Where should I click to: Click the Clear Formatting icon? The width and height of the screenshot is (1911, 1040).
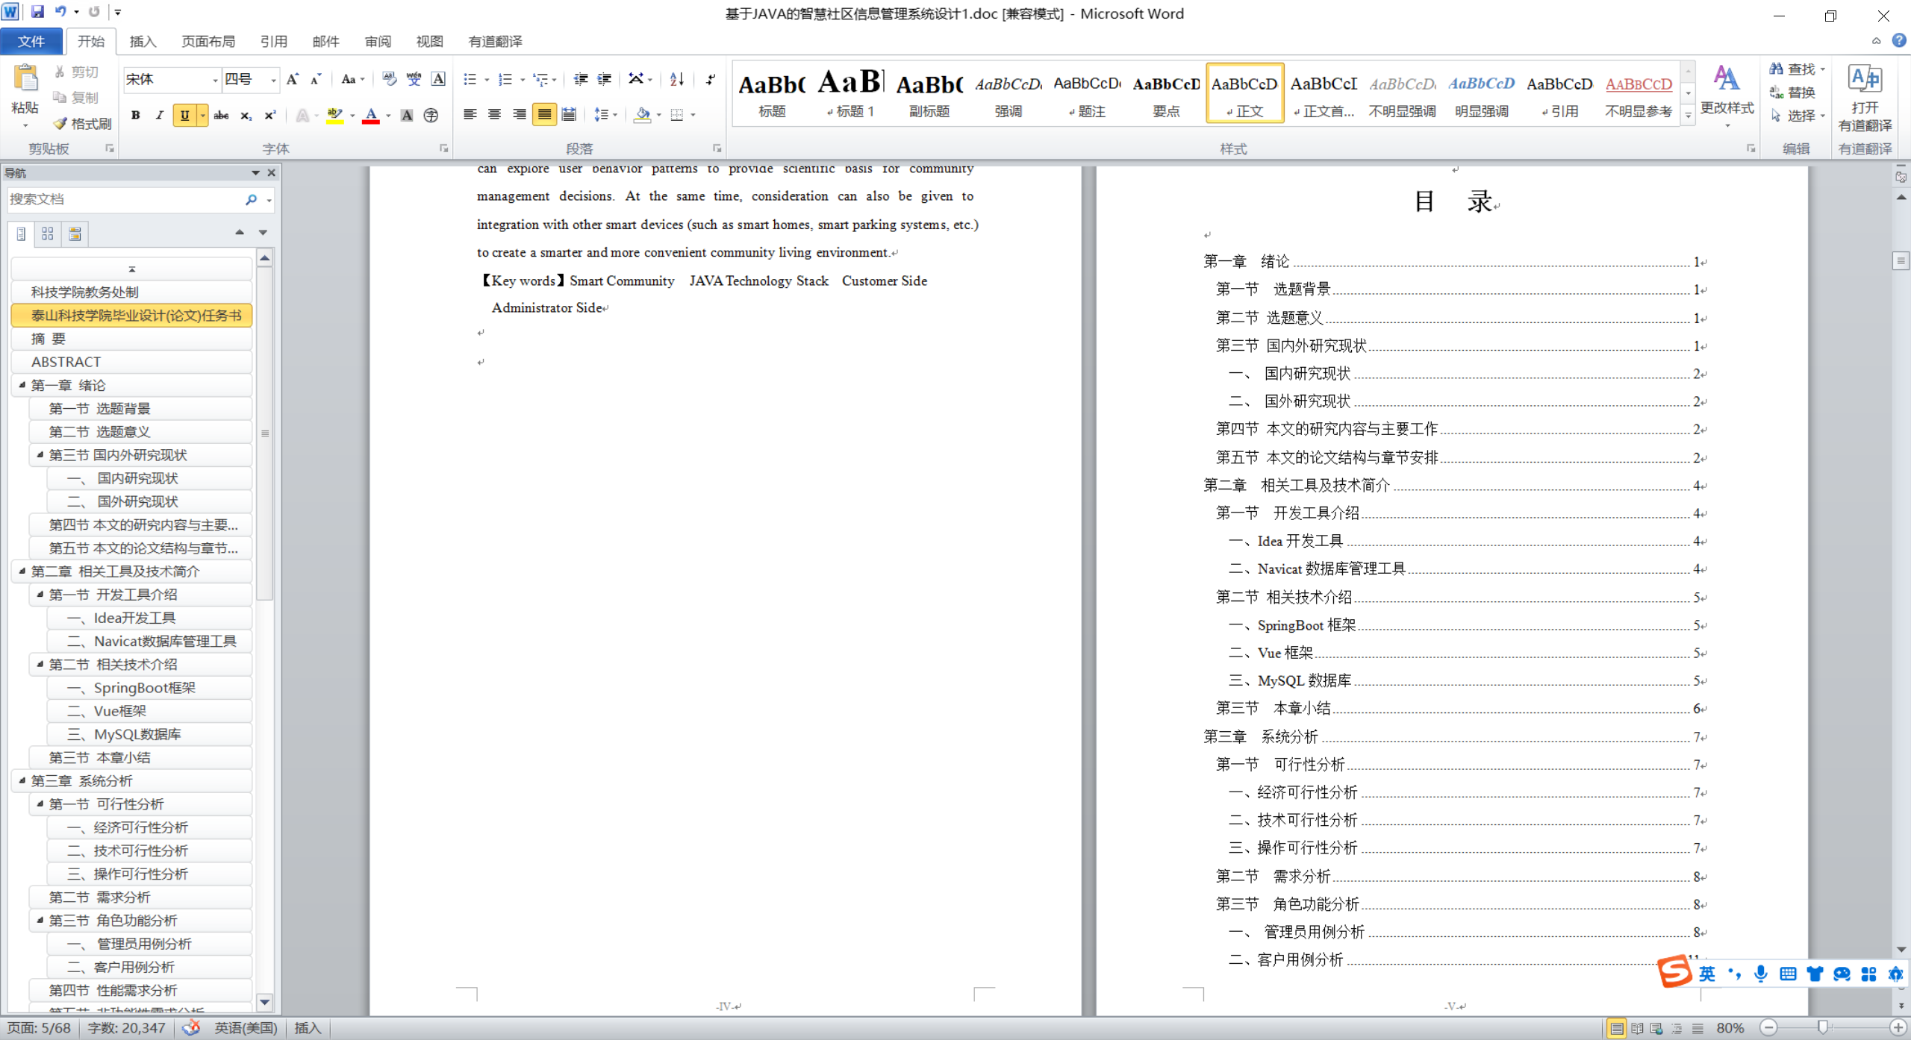click(389, 79)
